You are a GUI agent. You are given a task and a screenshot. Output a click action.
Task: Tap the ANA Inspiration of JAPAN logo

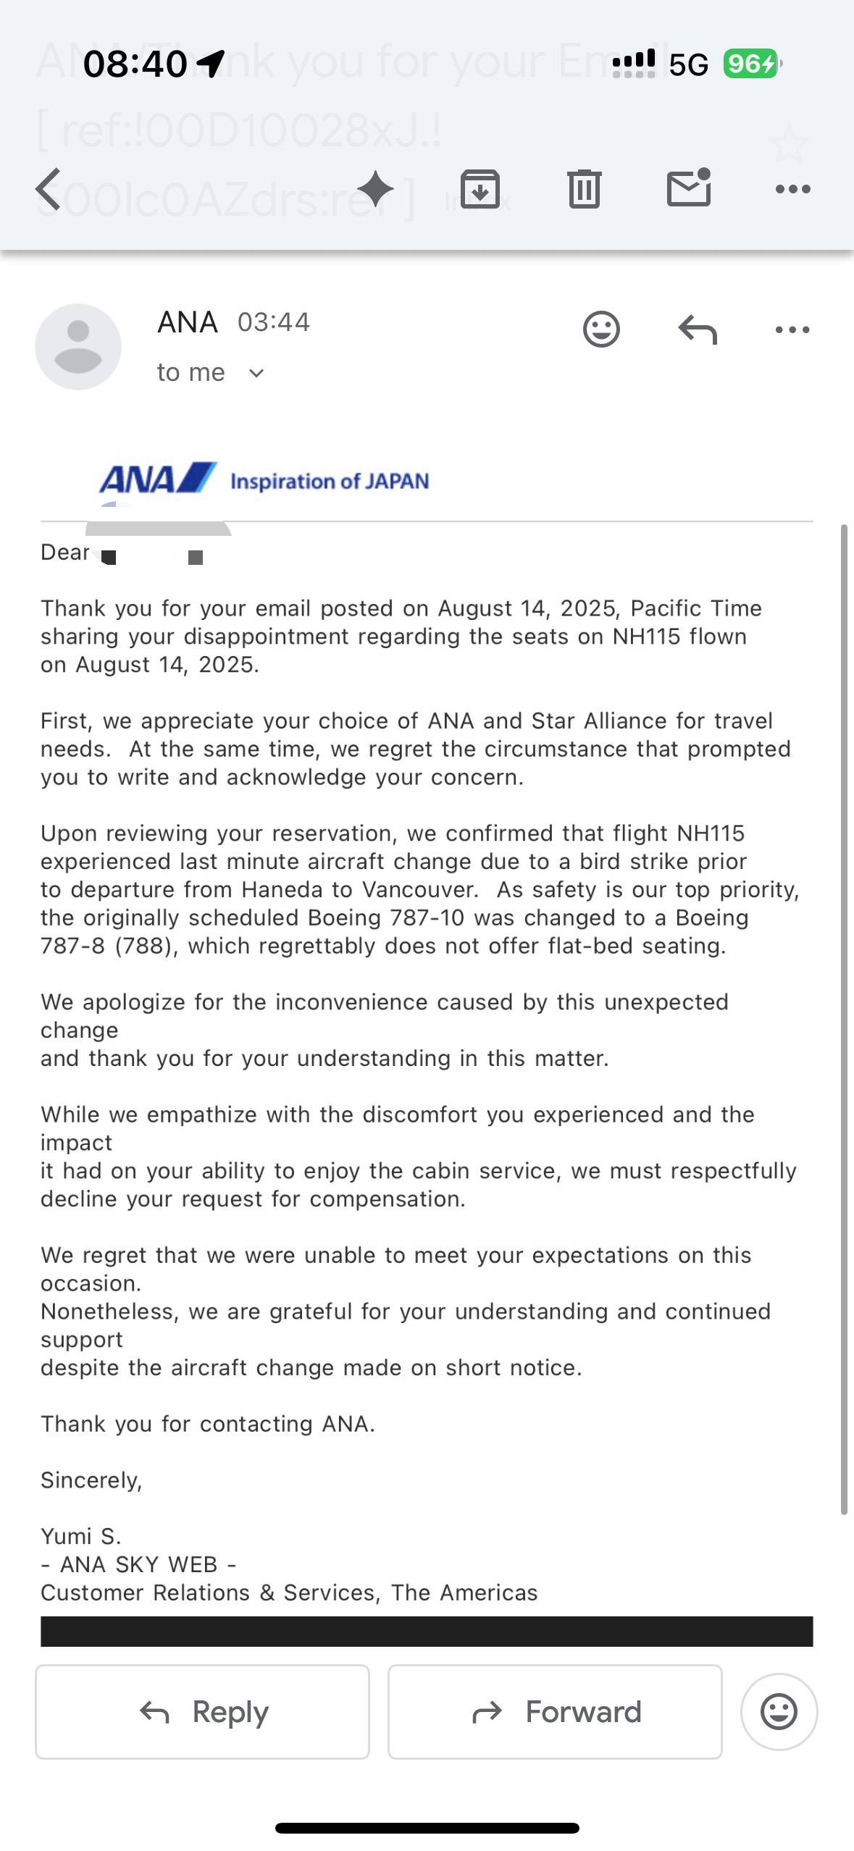(x=264, y=479)
